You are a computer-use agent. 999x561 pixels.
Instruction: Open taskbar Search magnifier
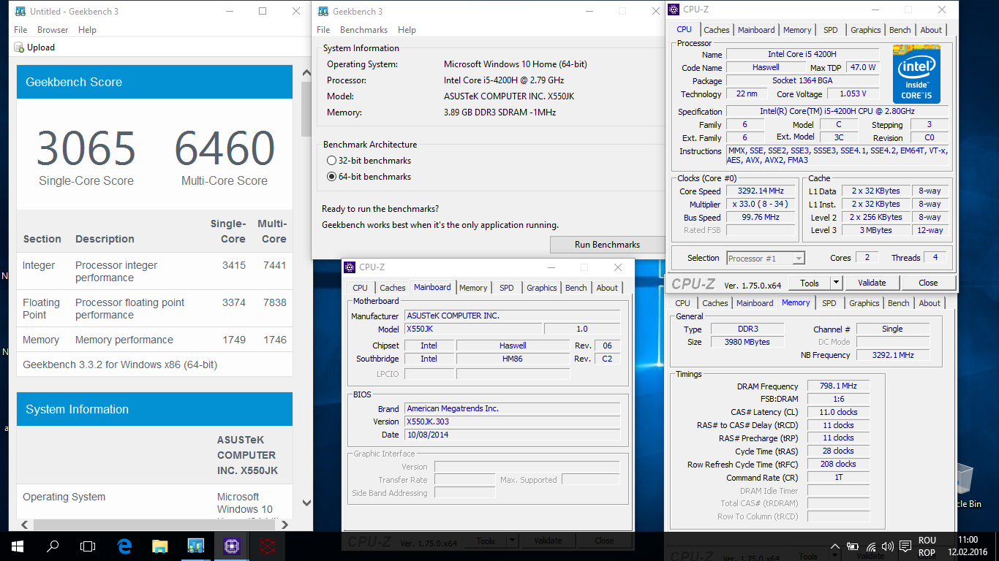pyautogui.click(x=53, y=546)
